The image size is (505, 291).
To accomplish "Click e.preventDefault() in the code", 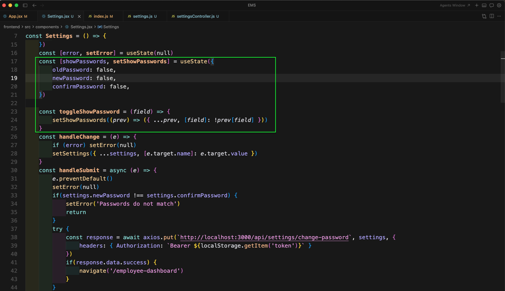I will click(83, 179).
